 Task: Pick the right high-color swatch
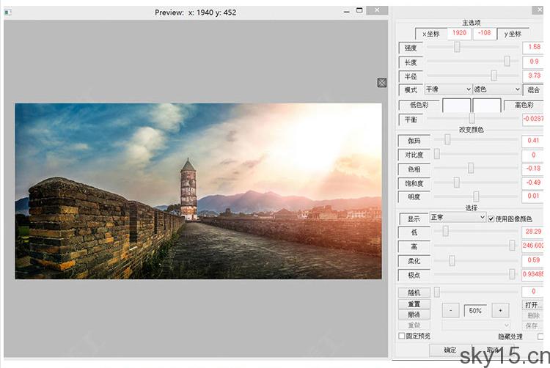click(487, 105)
